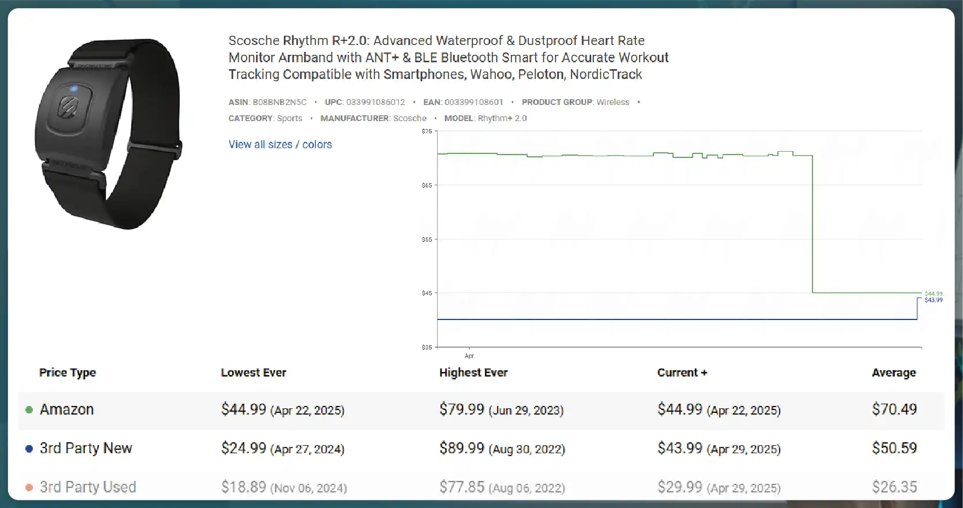Click the blue $43.99 chart end label
963x508 pixels.
click(x=933, y=300)
